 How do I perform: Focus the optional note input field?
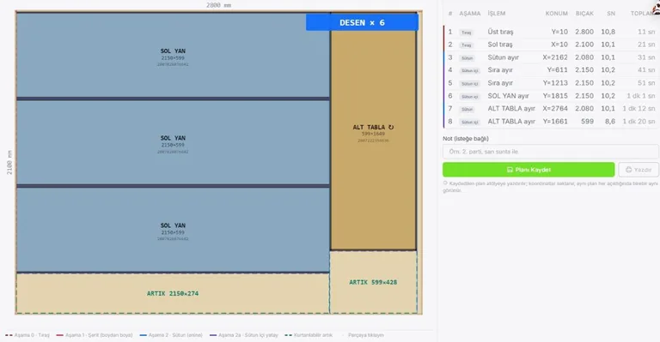point(551,152)
